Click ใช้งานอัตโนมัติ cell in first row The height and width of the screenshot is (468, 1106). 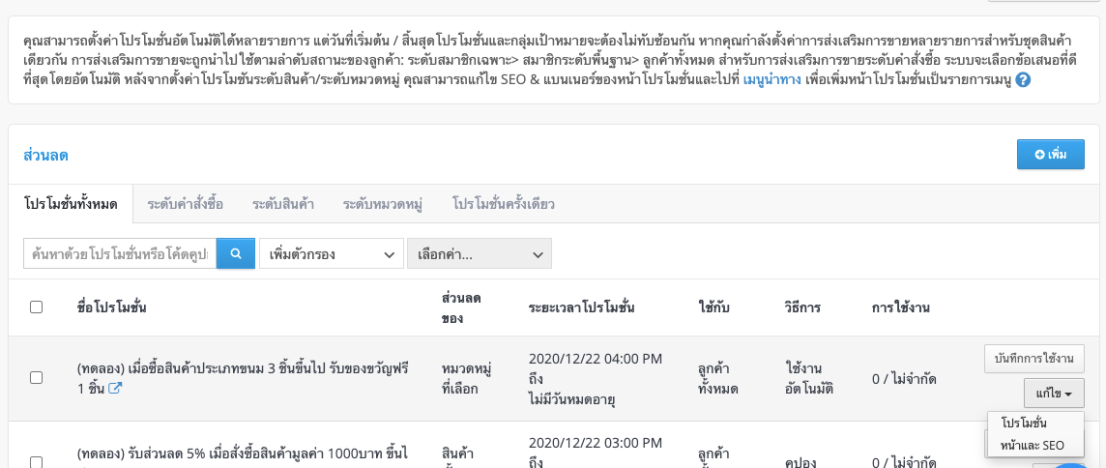808,378
